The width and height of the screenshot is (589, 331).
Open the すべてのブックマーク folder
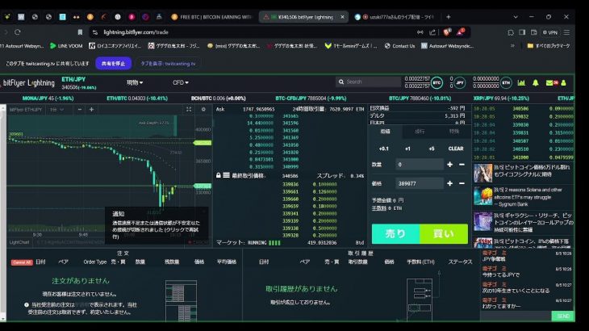(x=549, y=46)
